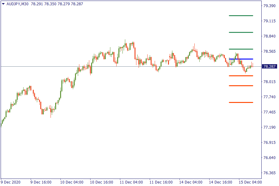The width and height of the screenshot is (279, 186).
Task: Select the lowest green resistance line
Action: pyautogui.click(x=241, y=49)
